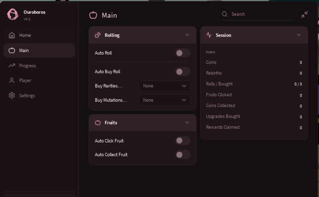Click the Fruits panel apple icon
The height and width of the screenshot is (197, 319).
pyautogui.click(x=98, y=123)
